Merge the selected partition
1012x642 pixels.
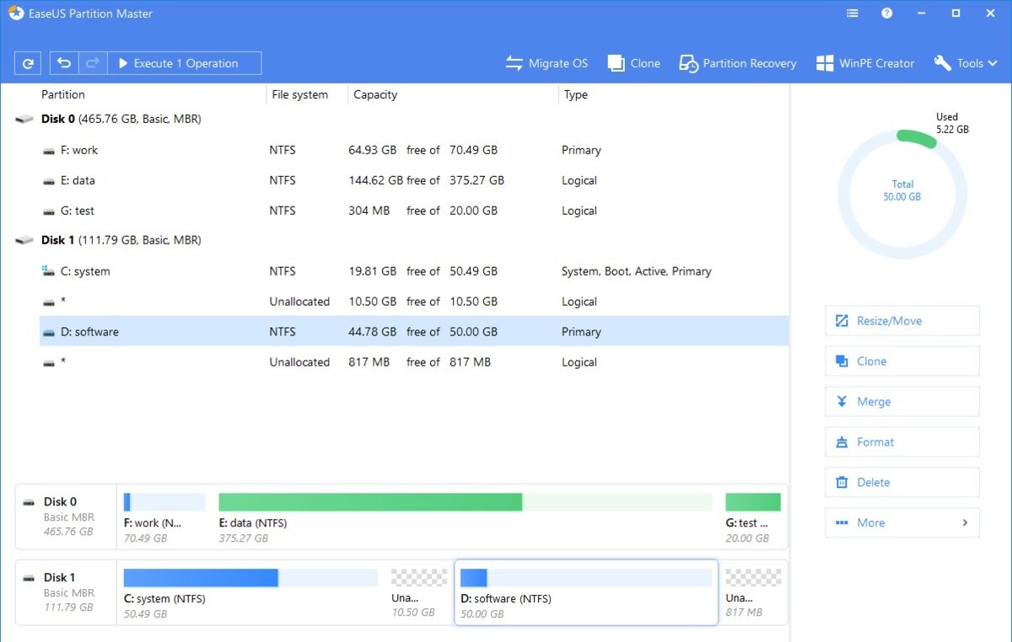tap(902, 402)
